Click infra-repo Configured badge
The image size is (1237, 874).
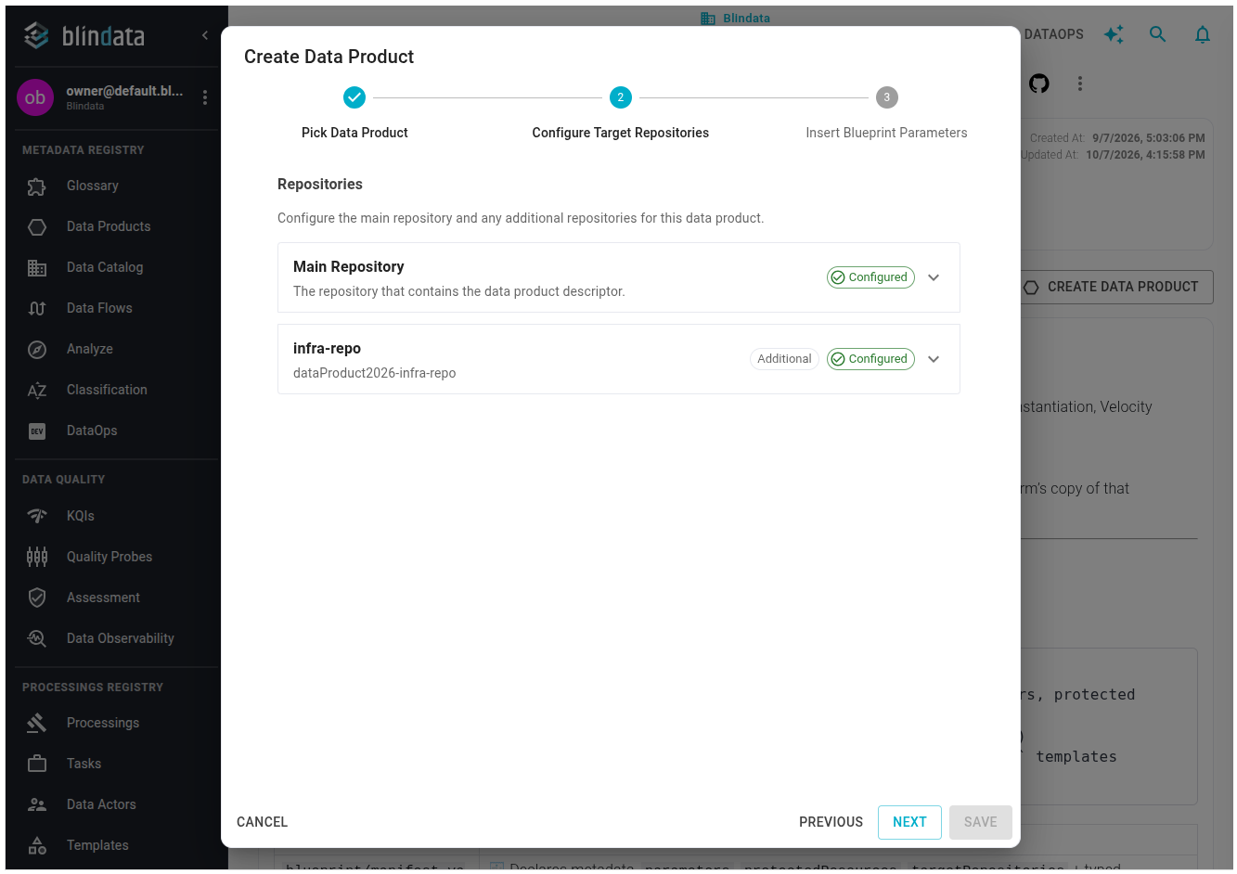[x=870, y=359]
